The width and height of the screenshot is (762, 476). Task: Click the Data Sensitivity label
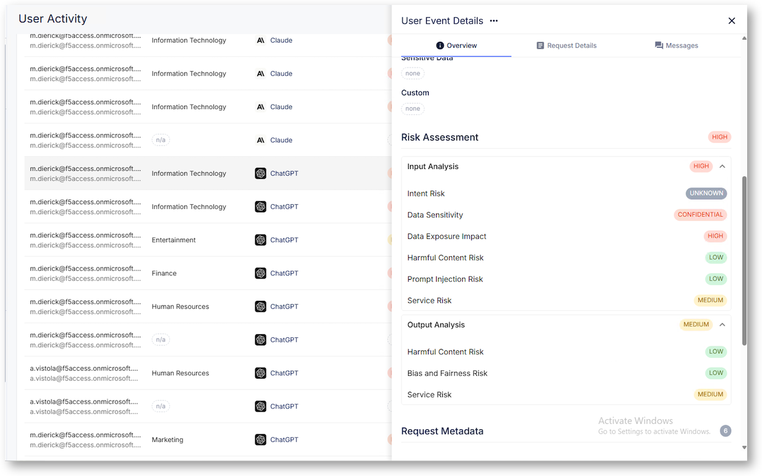[435, 215]
